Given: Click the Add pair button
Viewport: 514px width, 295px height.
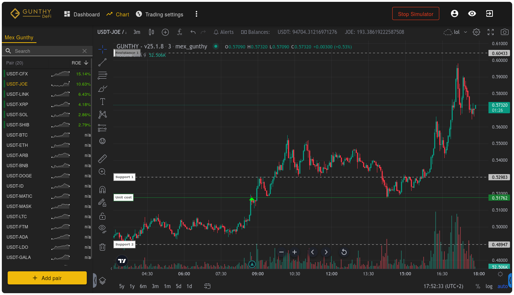Looking at the screenshot, I should pyautogui.click(x=47, y=278).
